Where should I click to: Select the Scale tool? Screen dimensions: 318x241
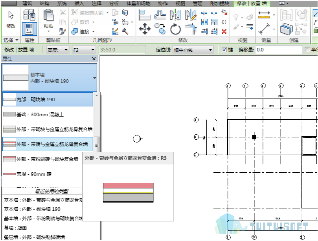[x=214, y=22]
